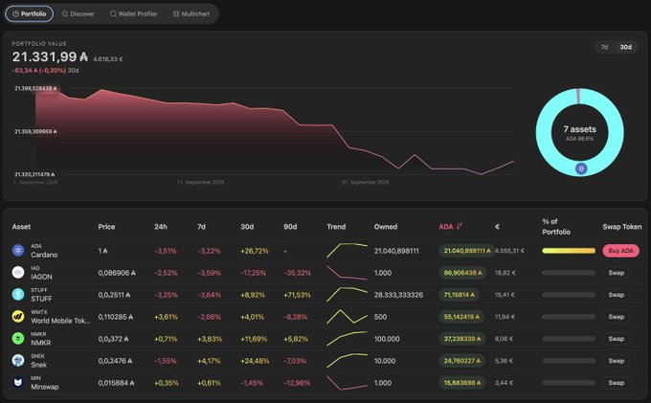The image size is (651, 403).
Task: Click IAGON price 0,086906 ₳
Action: [x=117, y=273]
